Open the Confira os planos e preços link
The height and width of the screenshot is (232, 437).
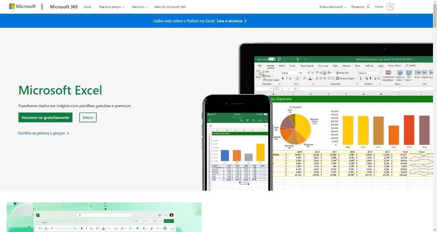point(43,133)
